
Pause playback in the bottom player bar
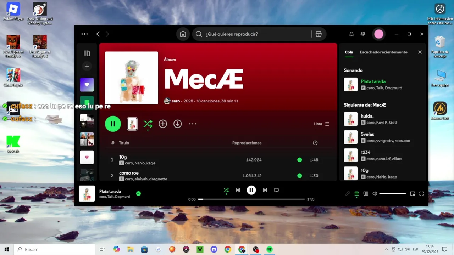click(251, 190)
